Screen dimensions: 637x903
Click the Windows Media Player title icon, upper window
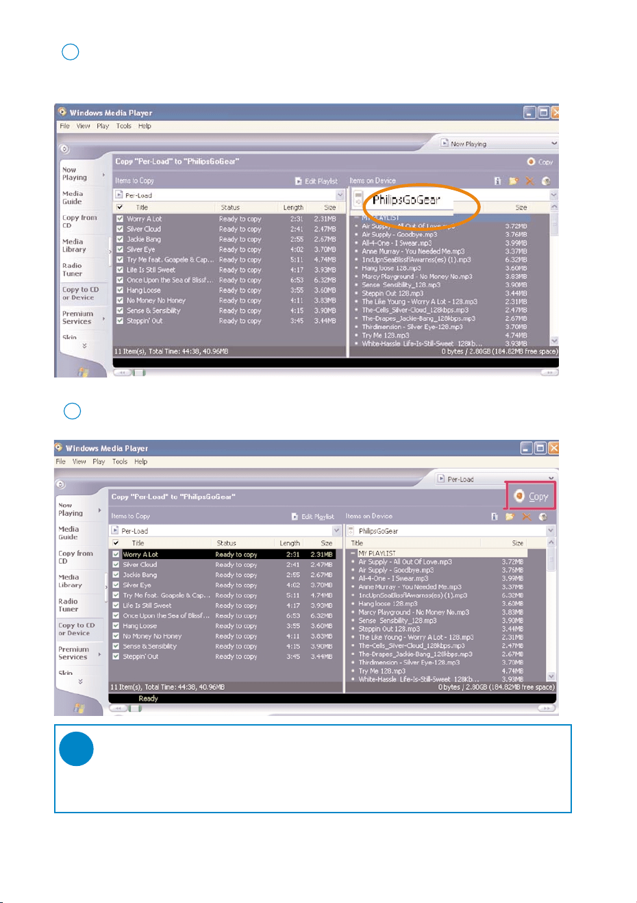pos(62,112)
